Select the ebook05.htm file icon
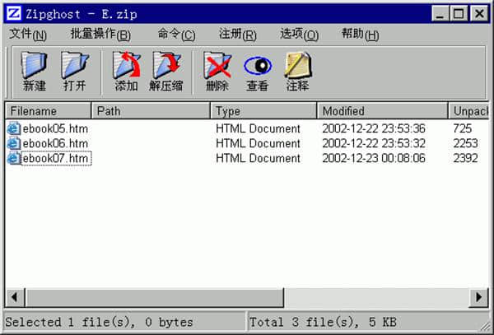The width and height of the screenshot is (494, 335). point(13,128)
